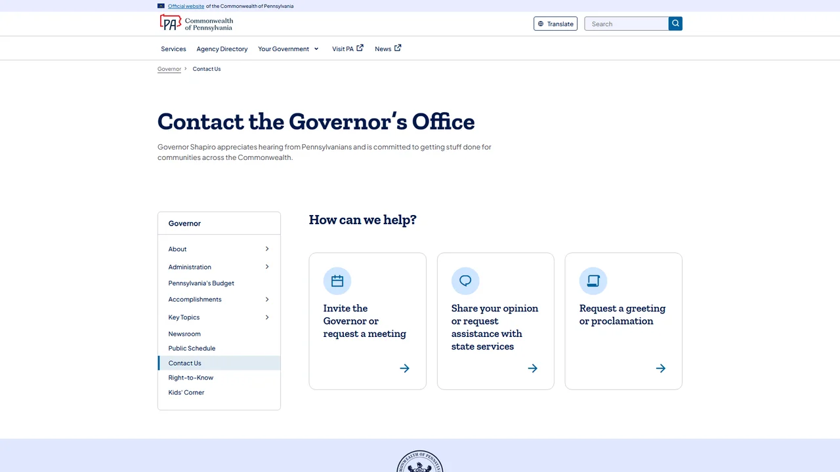This screenshot has height=472, width=840.
Task: Open the Agency Directory menu item
Action: pyautogui.click(x=222, y=49)
